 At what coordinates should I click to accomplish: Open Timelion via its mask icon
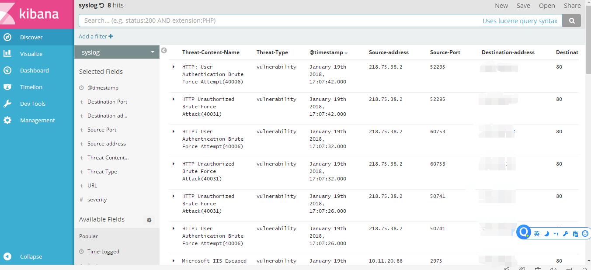pos(7,87)
